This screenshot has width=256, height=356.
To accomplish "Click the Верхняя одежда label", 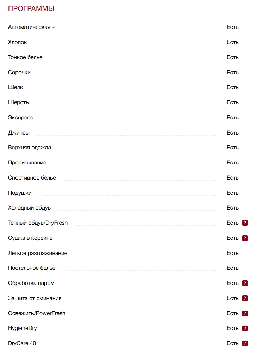I will (29, 148).
